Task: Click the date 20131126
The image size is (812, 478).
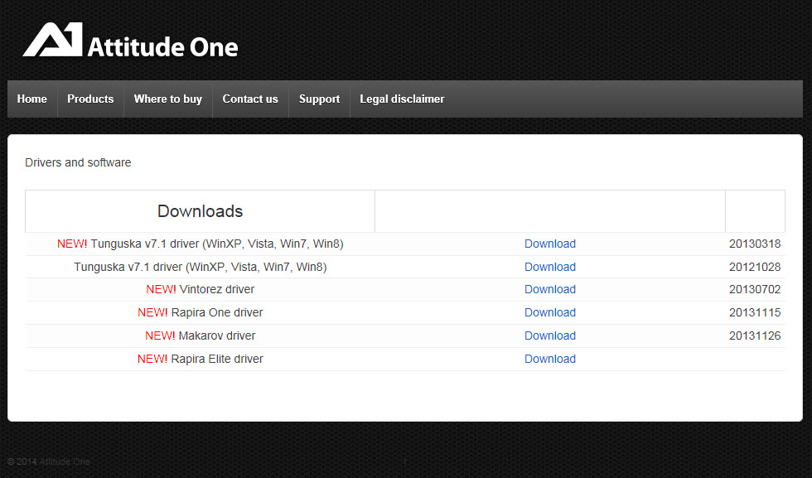Action: click(x=755, y=336)
